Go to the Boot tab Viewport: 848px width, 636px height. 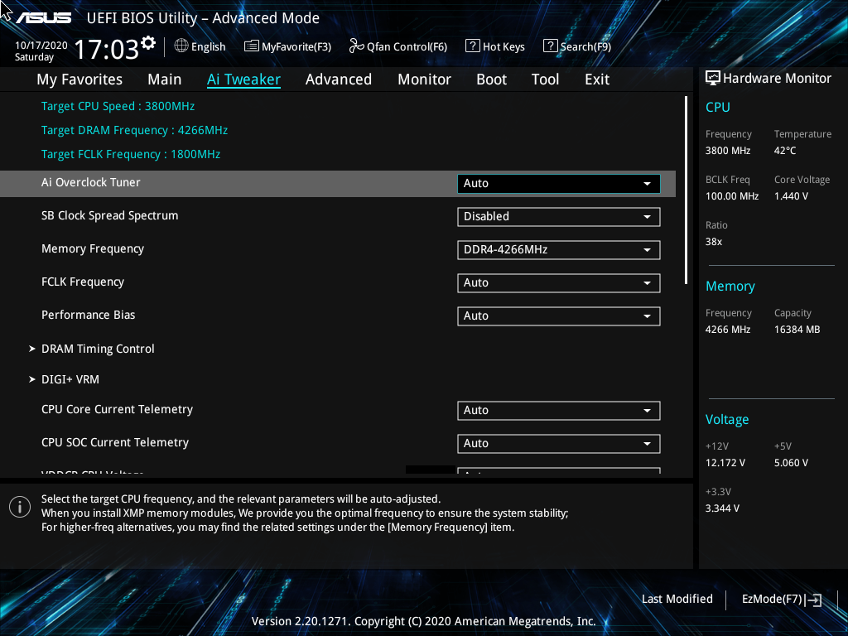coord(492,79)
